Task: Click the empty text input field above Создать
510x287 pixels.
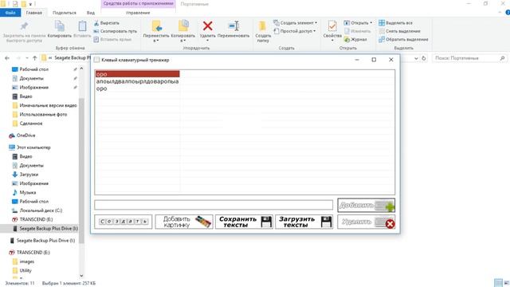Action: [214, 205]
